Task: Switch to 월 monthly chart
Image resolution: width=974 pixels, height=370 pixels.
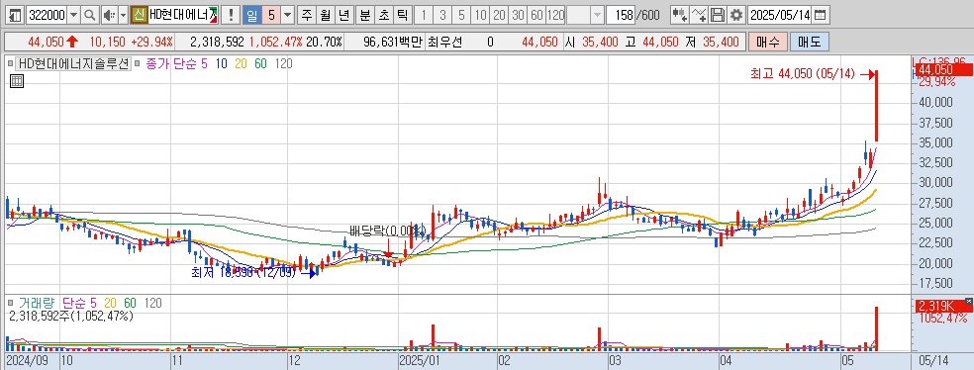Action: click(325, 14)
